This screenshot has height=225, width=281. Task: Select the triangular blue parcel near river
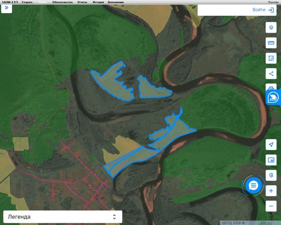click(x=151, y=90)
